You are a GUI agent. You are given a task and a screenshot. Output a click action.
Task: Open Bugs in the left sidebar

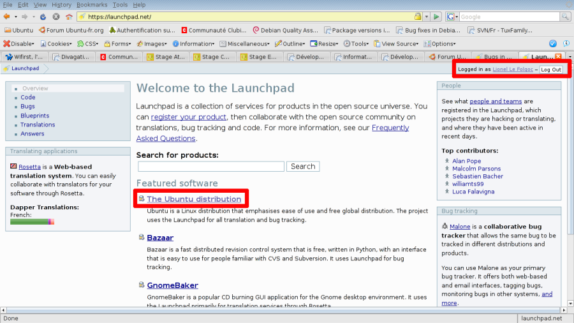[27, 106]
